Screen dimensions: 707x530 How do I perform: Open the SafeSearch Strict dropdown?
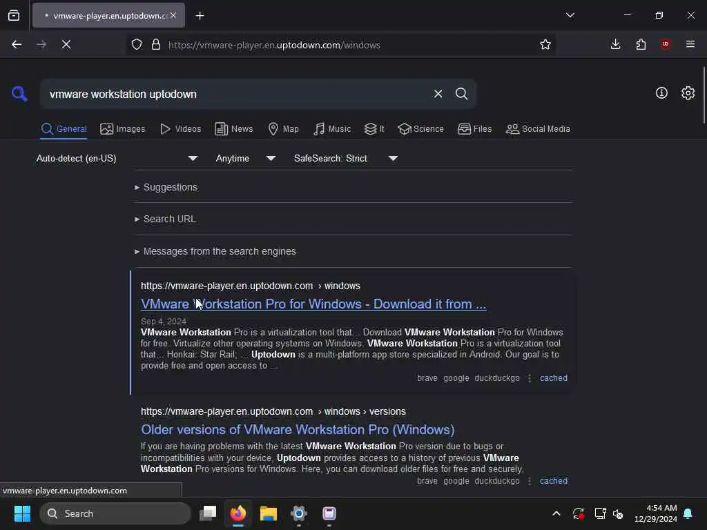coord(346,158)
